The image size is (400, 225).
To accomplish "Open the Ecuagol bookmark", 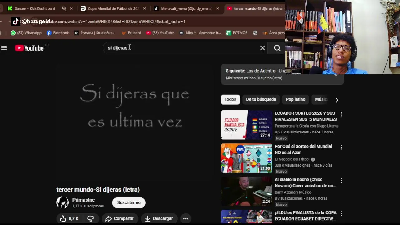I will [131, 33].
